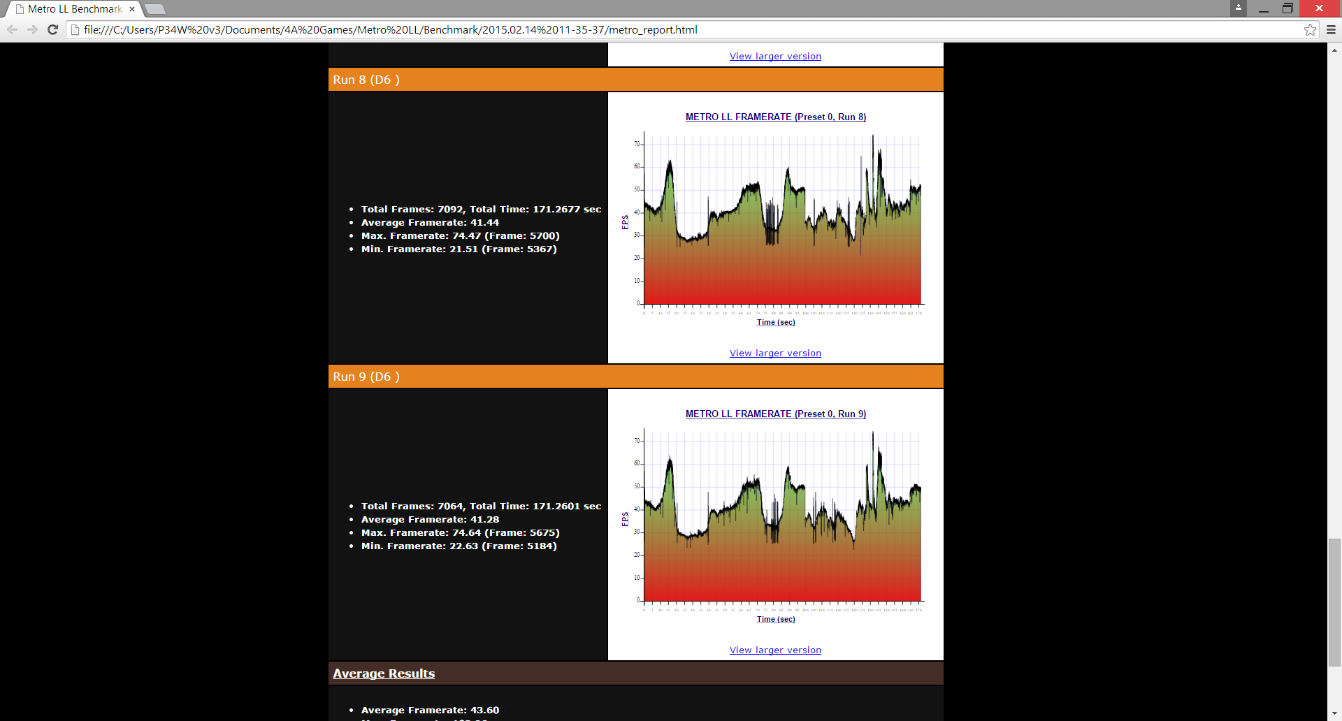Open the Run 9 framerate chart title link
Screen dimensions: 1342x721
click(776, 414)
